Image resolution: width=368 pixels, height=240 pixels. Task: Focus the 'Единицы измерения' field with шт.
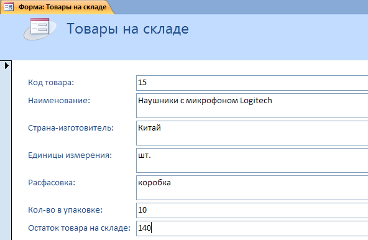pyautogui.click(x=252, y=160)
